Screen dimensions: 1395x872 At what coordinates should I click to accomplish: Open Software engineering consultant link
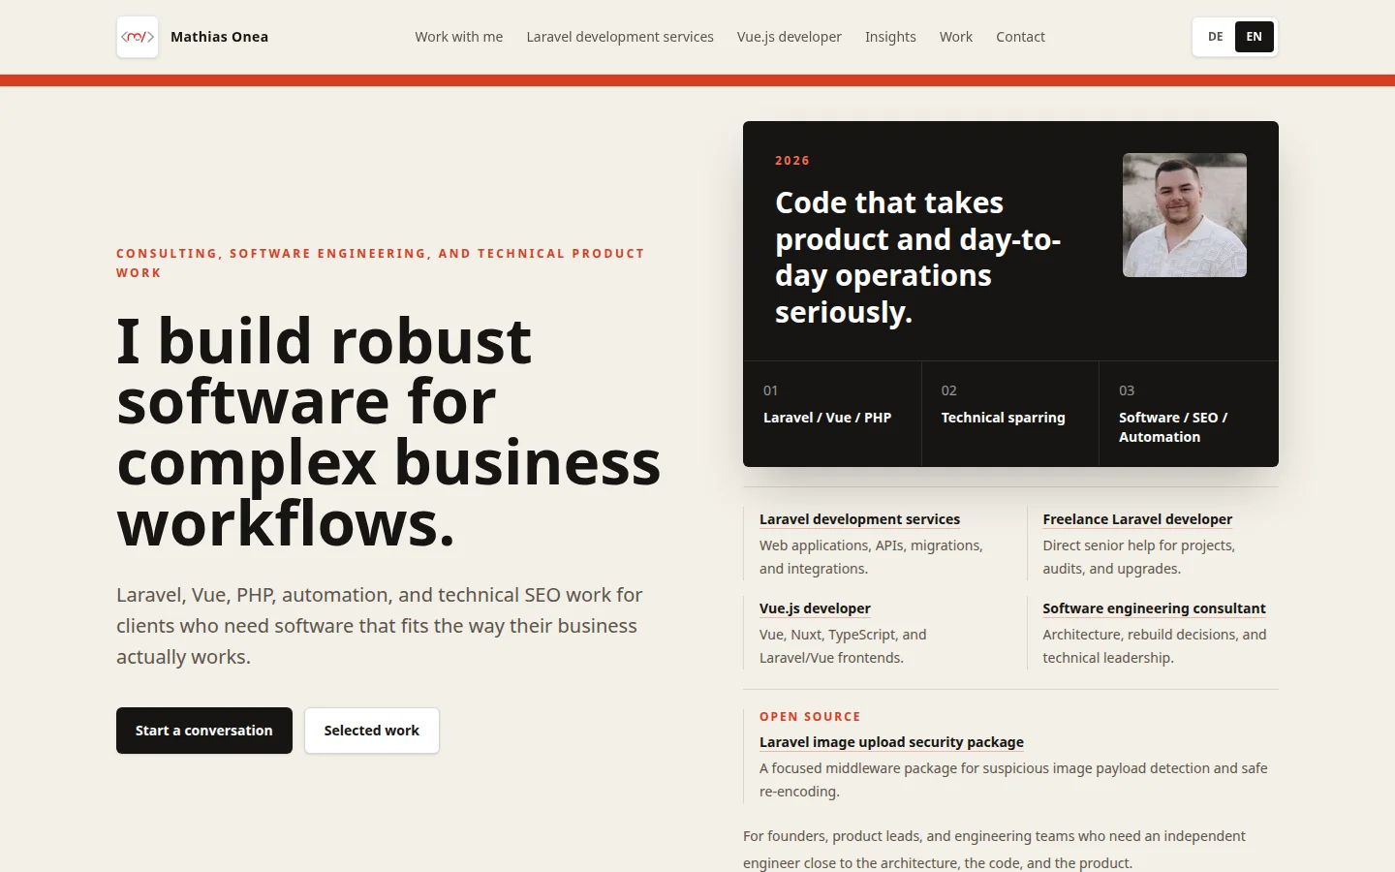pyautogui.click(x=1154, y=608)
